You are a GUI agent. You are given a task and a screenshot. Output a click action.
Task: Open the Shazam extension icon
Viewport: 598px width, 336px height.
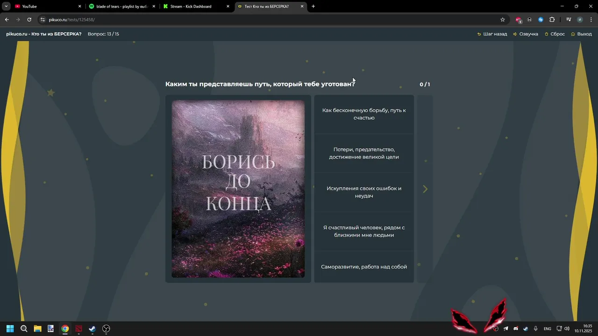coord(541,20)
